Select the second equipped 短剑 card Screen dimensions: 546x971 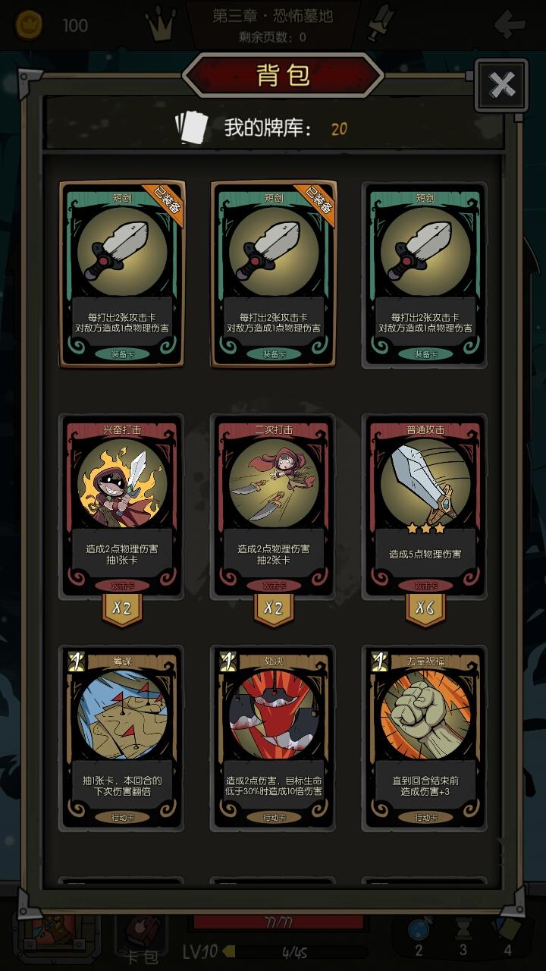coord(274,275)
